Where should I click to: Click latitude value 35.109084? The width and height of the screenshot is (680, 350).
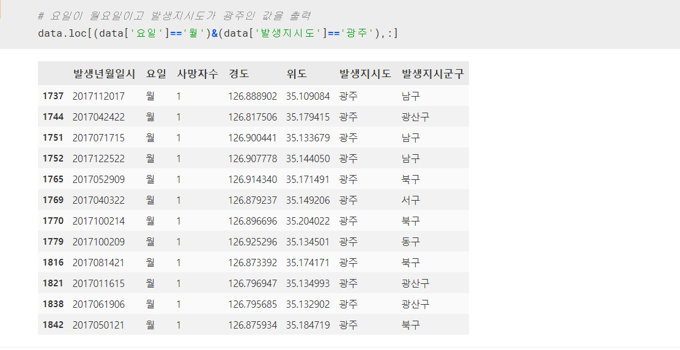tap(308, 96)
